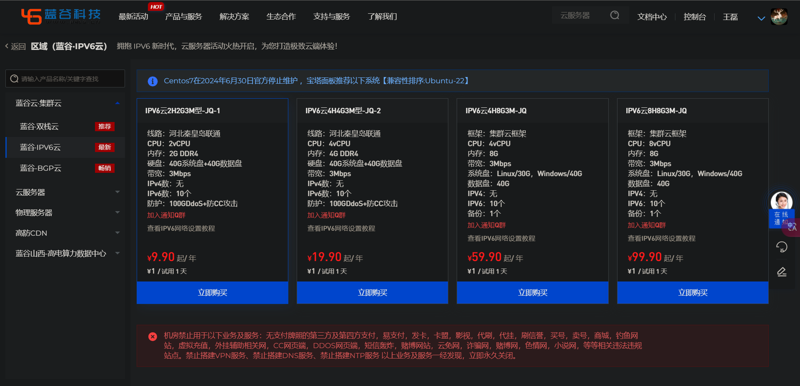Click the IPV6云4H8G3M-JQ card title
The width and height of the screenshot is (800, 386).
496,111
